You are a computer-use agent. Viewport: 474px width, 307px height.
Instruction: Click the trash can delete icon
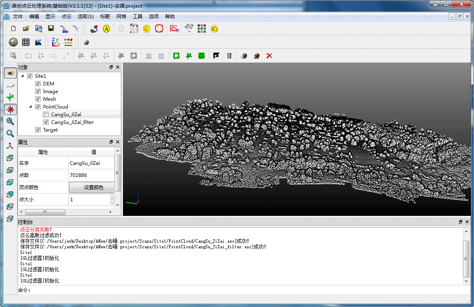(x=229, y=56)
